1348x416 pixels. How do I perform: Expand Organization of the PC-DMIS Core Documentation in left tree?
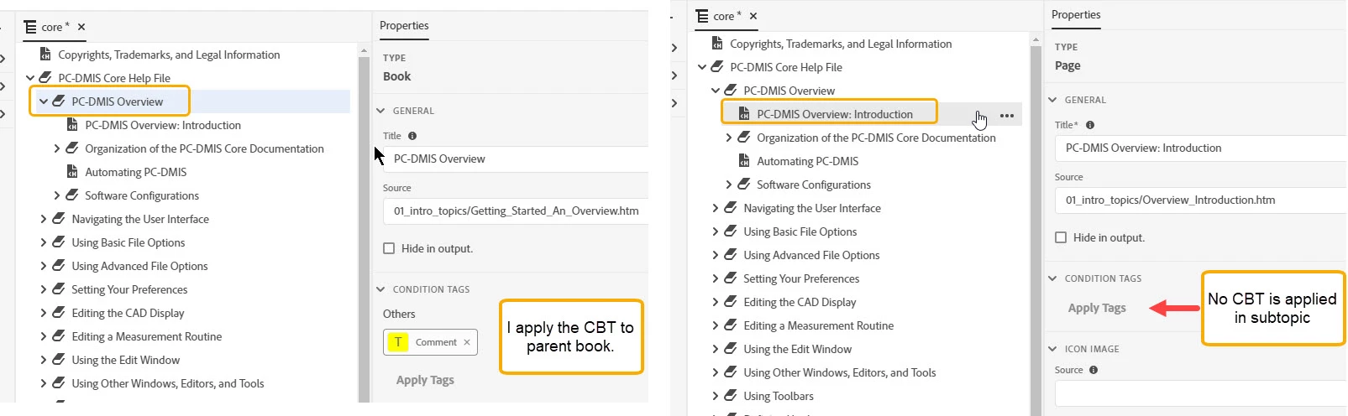point(57,148)
